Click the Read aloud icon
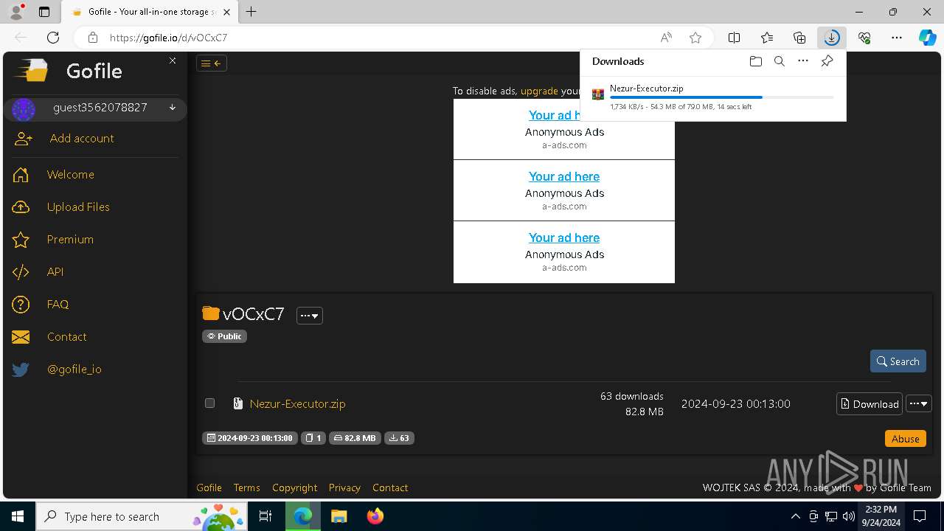 tap(666, 38)
